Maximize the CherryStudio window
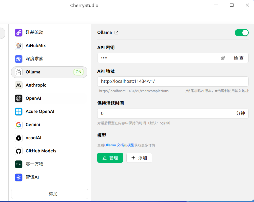This screenshot has height=202, width=254. [232, 5]
